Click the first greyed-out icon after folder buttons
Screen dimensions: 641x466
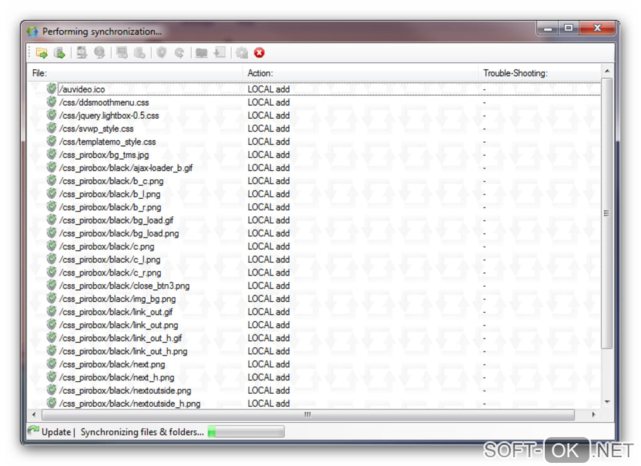point(82,53)
